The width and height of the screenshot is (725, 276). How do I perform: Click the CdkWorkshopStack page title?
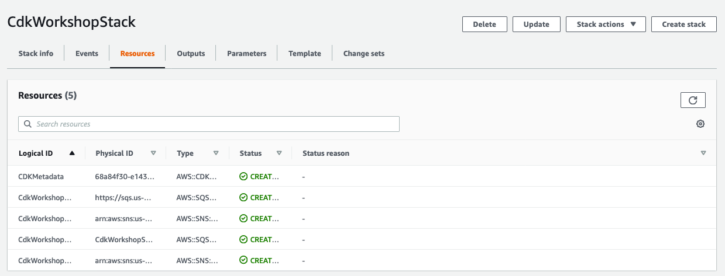click(71, 22)
